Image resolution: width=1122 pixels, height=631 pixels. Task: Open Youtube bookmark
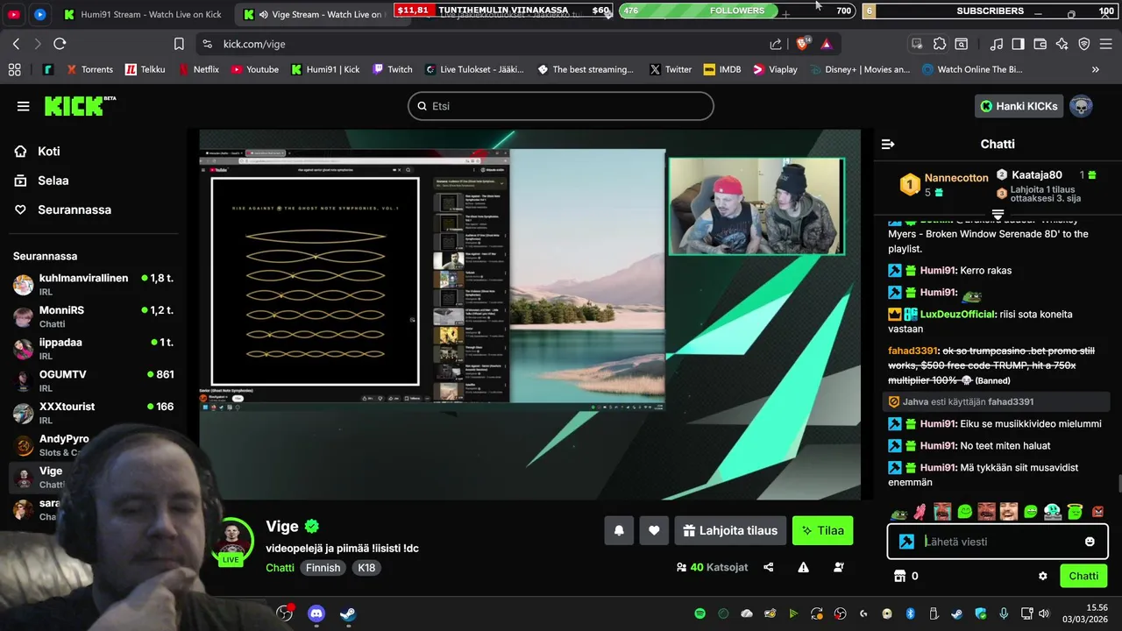(x=254, y=69)
